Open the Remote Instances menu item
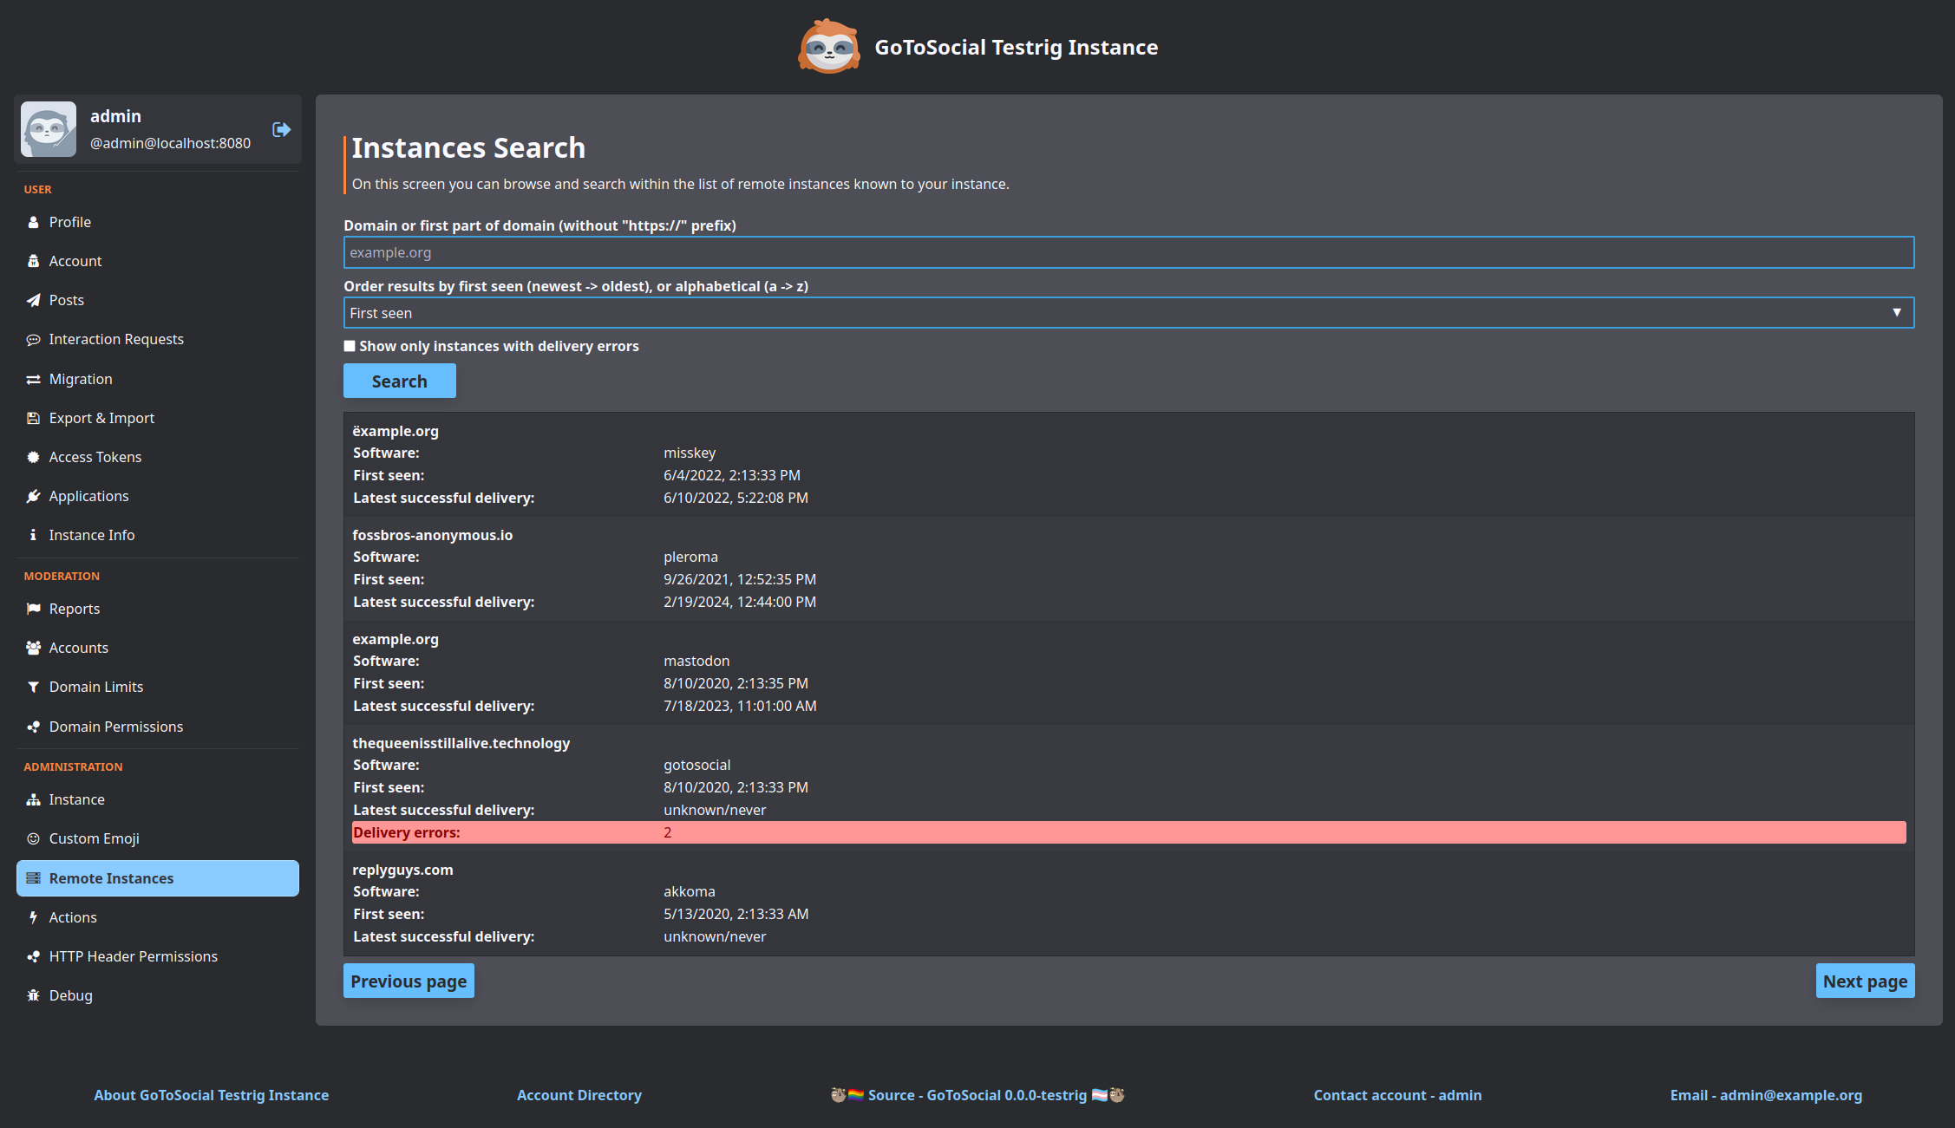 pyautogui.click(x=158, y=878)
